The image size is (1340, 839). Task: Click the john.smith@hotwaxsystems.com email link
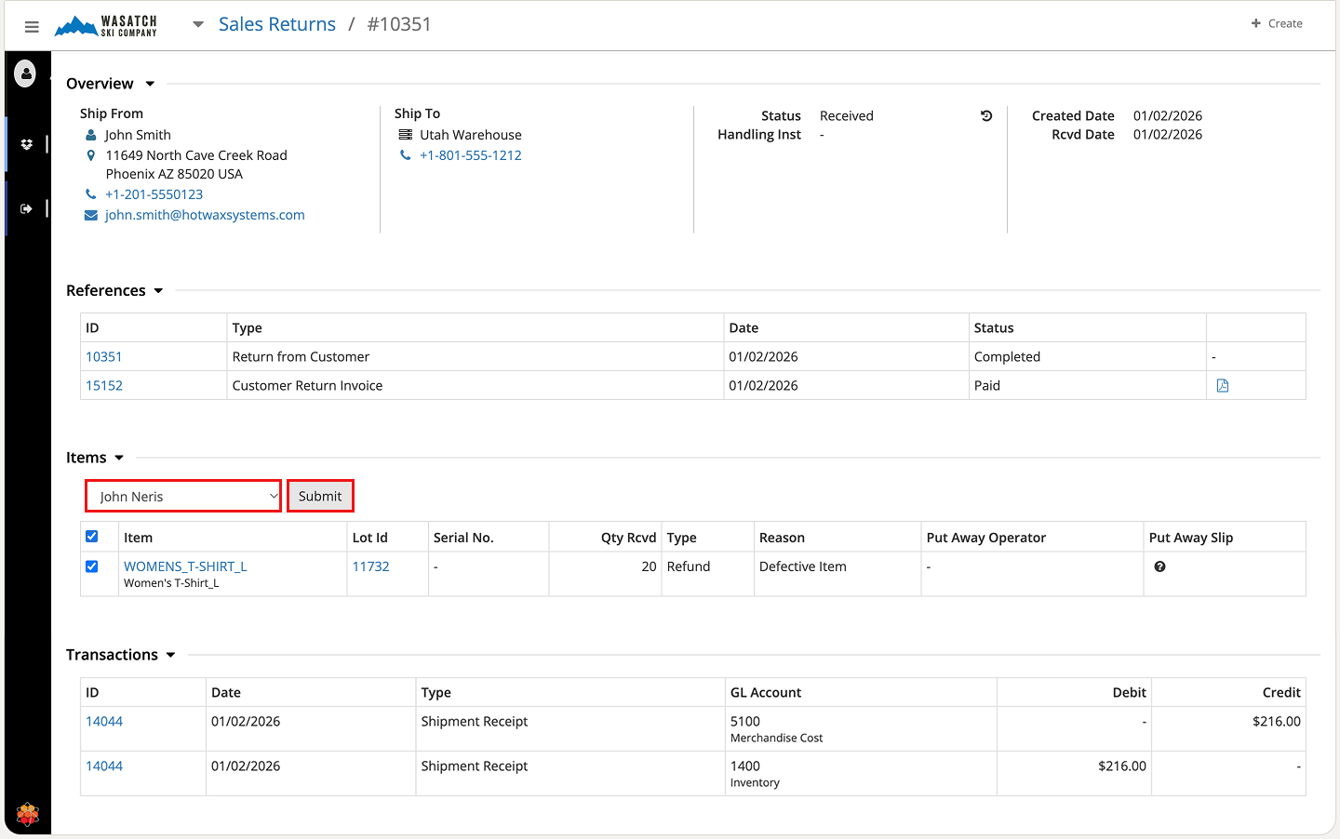(205, 215)
